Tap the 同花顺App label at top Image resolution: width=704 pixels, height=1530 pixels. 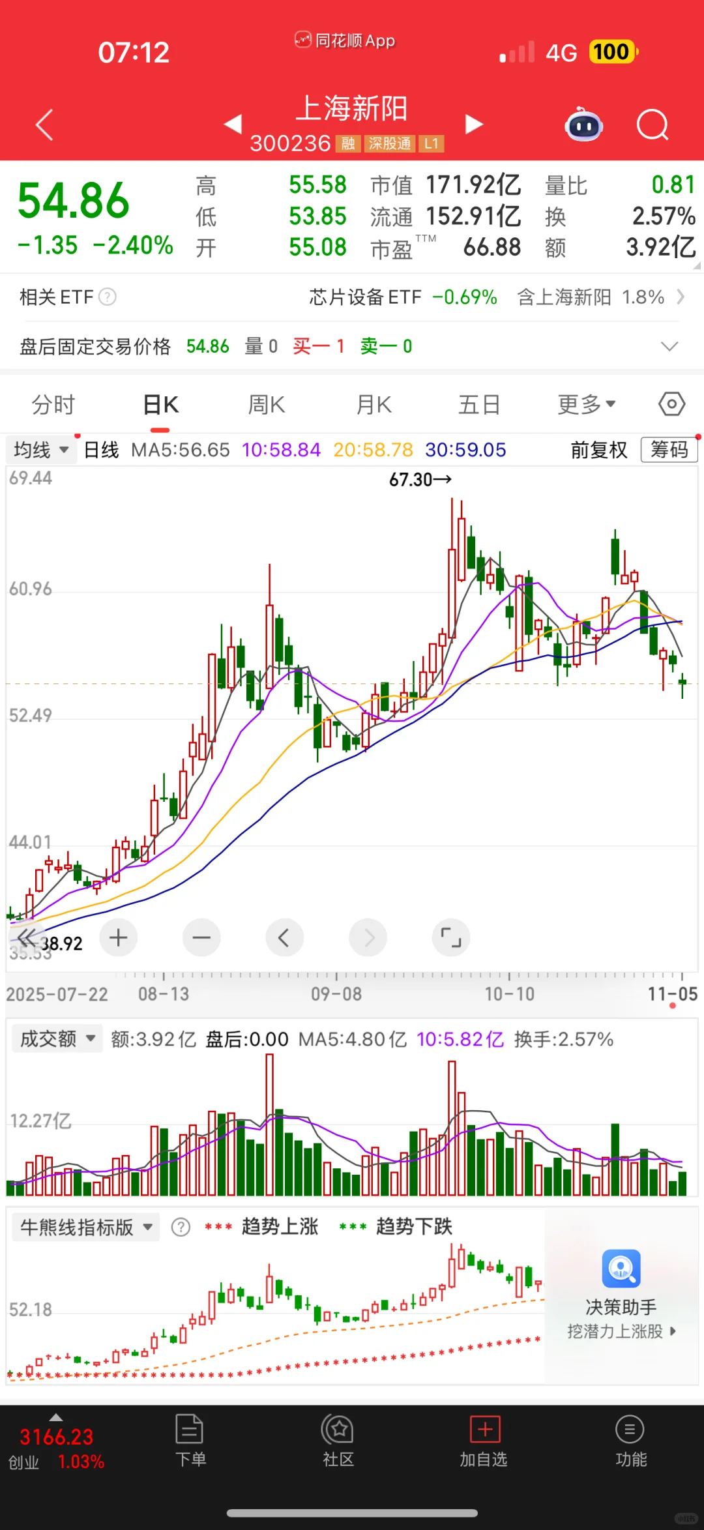click(345, 40)
